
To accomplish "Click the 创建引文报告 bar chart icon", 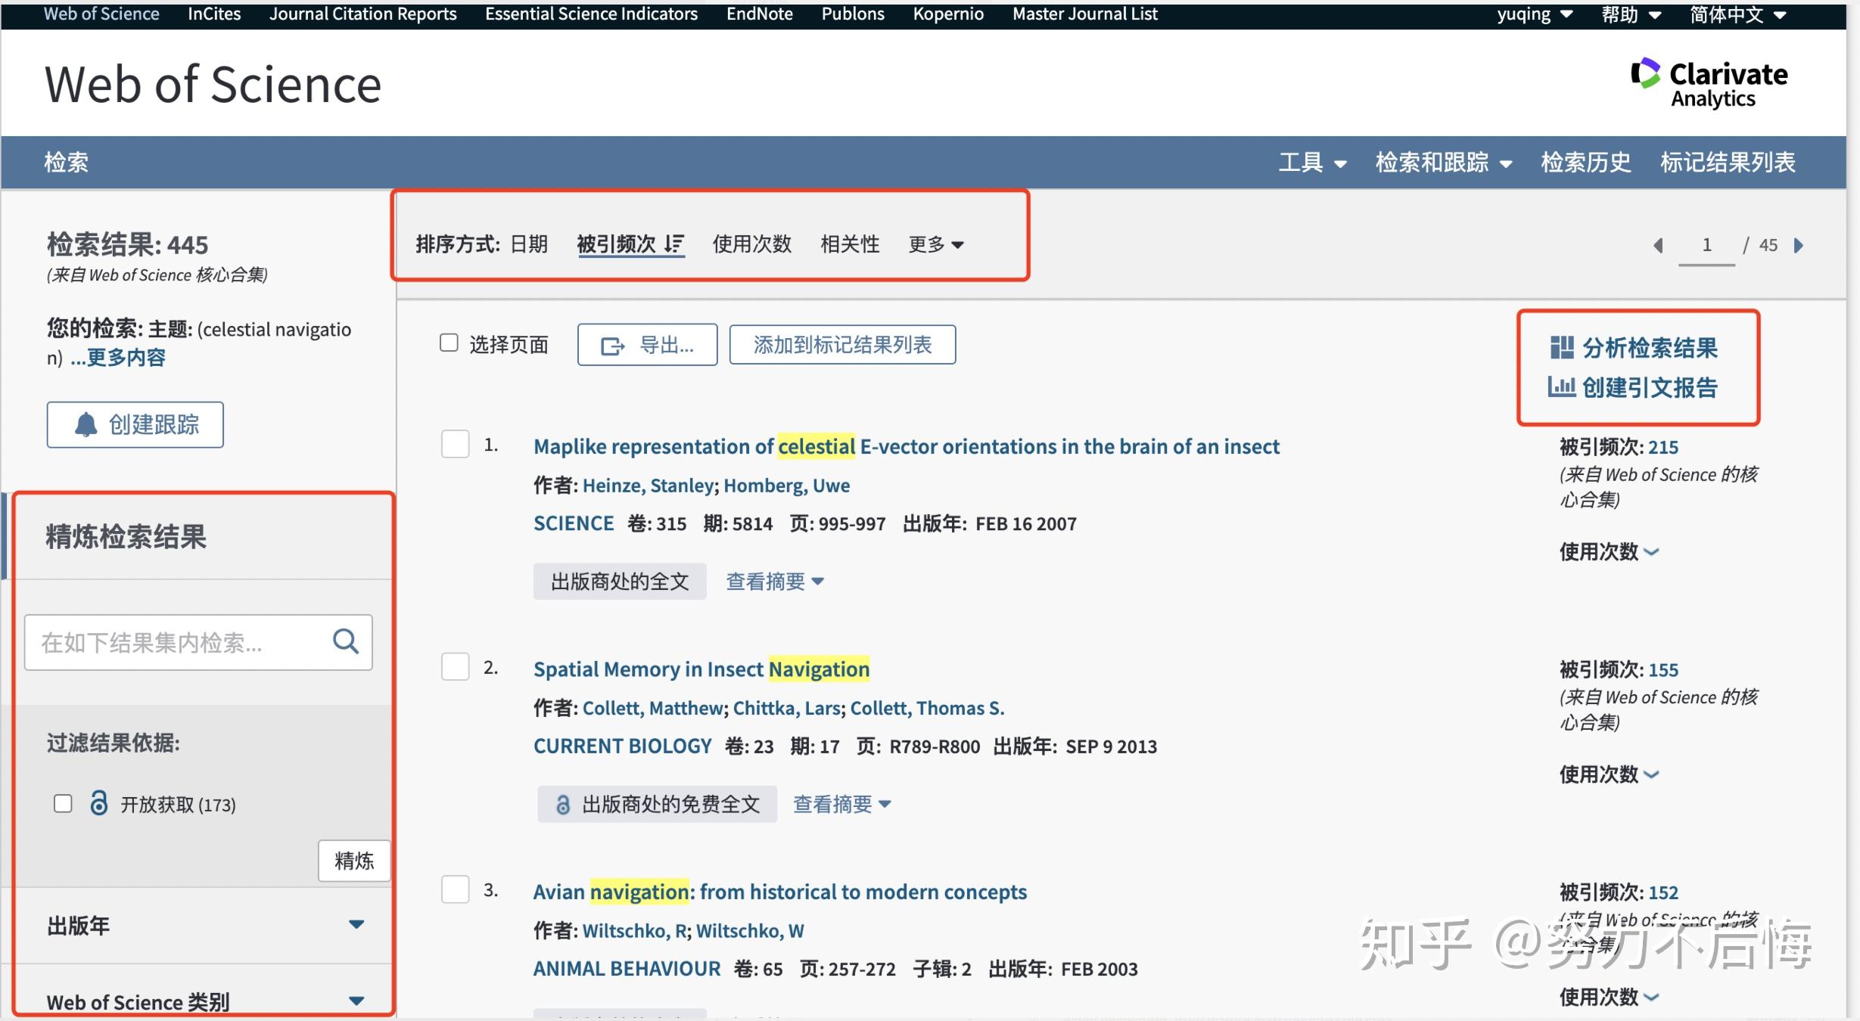I will click(x=1561, y=386).
